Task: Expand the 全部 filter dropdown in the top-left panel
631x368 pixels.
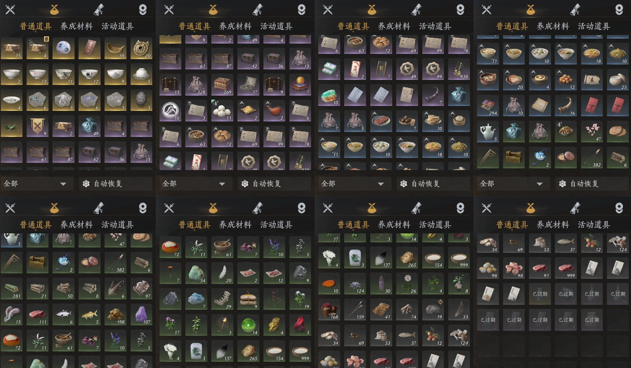Action: 37,184
